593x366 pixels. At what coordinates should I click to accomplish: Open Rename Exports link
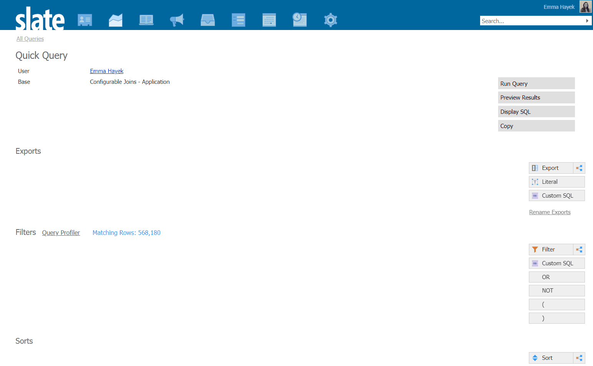click(550, 212)
